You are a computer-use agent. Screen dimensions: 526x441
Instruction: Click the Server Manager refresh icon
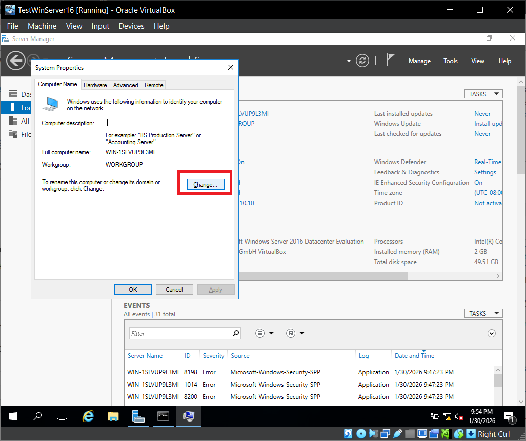point(362,61)
